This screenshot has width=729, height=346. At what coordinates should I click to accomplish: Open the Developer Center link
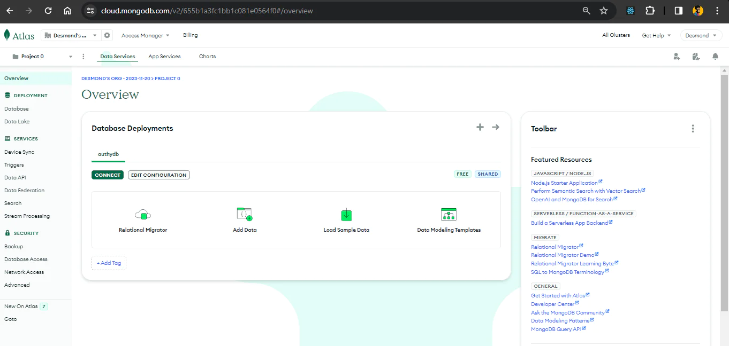pyautogui.click(x=555, y=304)
